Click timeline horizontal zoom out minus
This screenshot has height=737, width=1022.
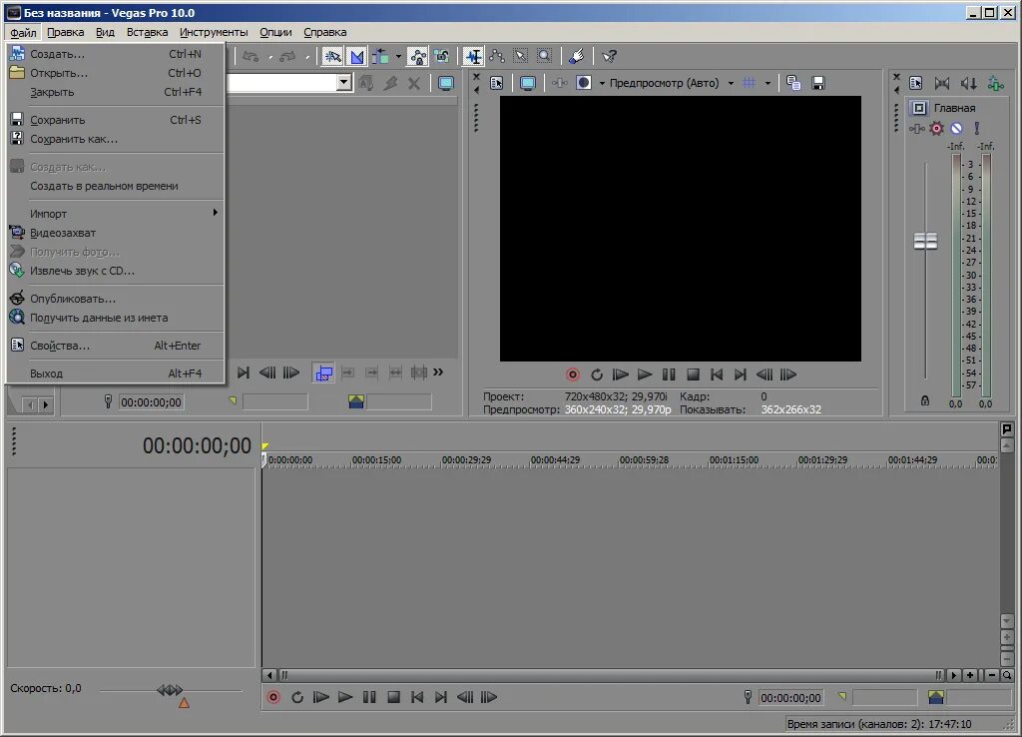(992, 676)
